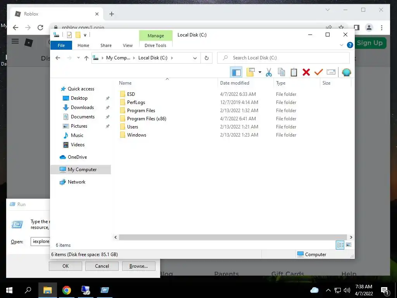
Task: Refresh the Local Disk (C:) folder
Action: tap(206, 58)
